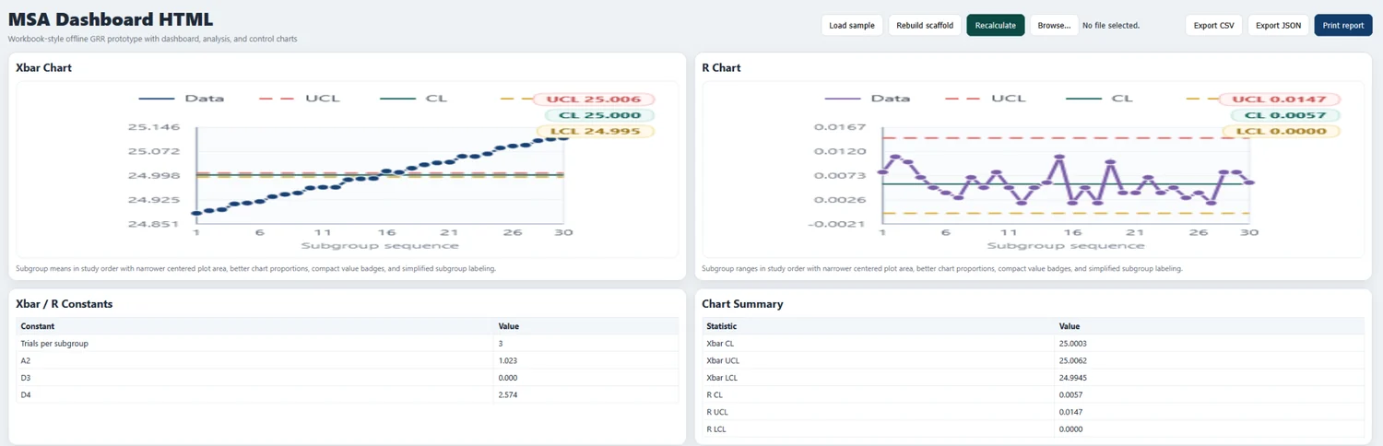
Task: Click the MSA Dashboard HTML title
Action: coord(111,19)
